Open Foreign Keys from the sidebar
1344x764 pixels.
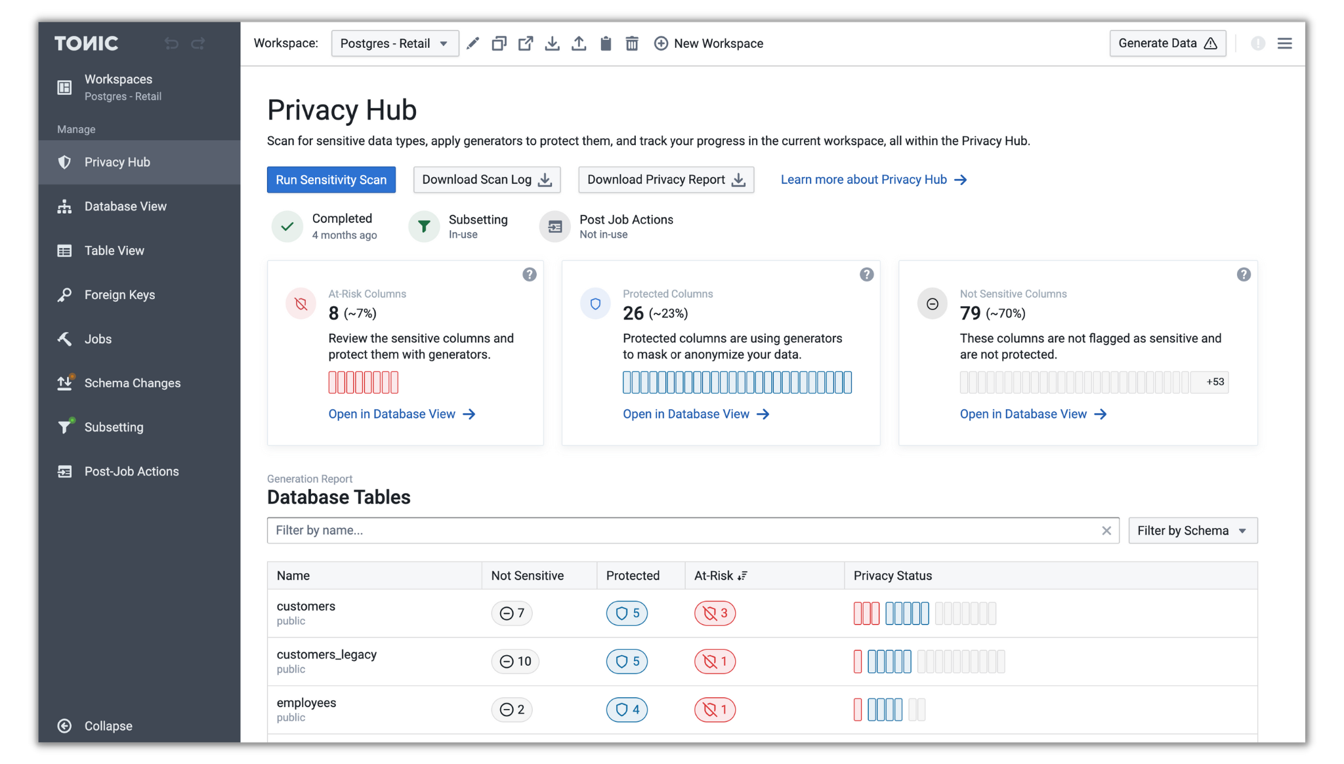pos(119,294)
